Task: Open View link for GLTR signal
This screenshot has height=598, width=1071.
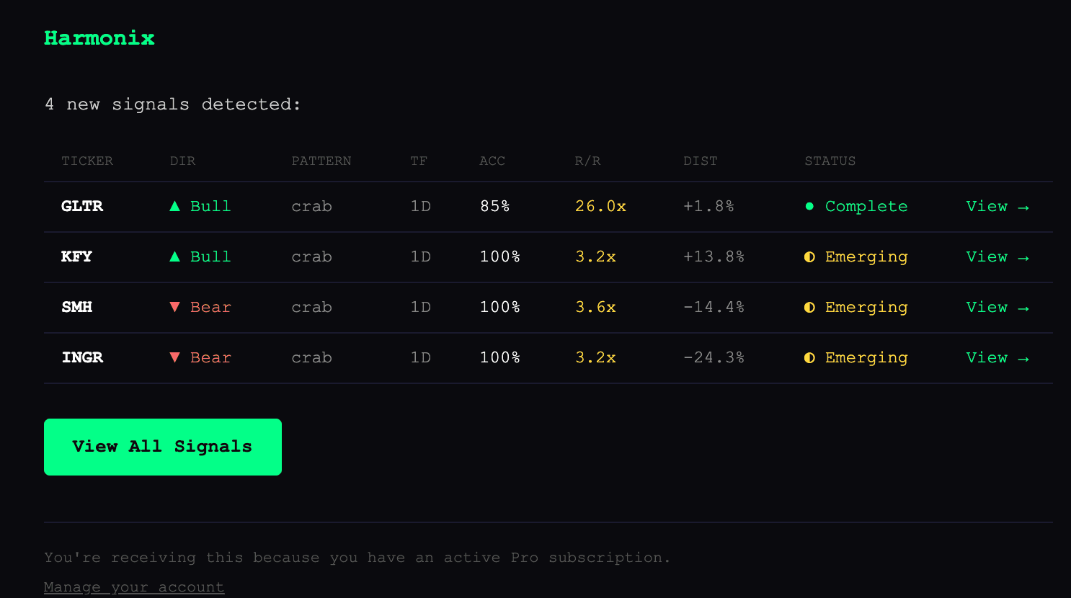Action: (x=997, y=207)
